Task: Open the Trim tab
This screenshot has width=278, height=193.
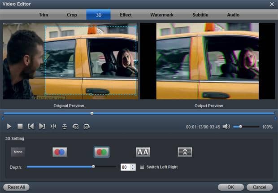Action: [43, 15]
